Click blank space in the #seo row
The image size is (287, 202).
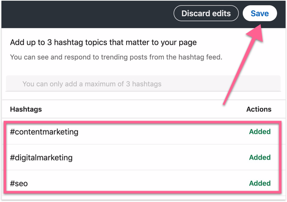142,183
